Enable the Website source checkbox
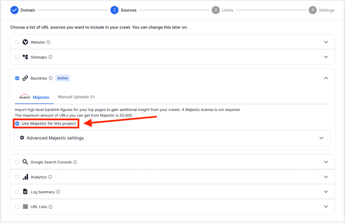This screenshot has height=223, width=345. 17,42
